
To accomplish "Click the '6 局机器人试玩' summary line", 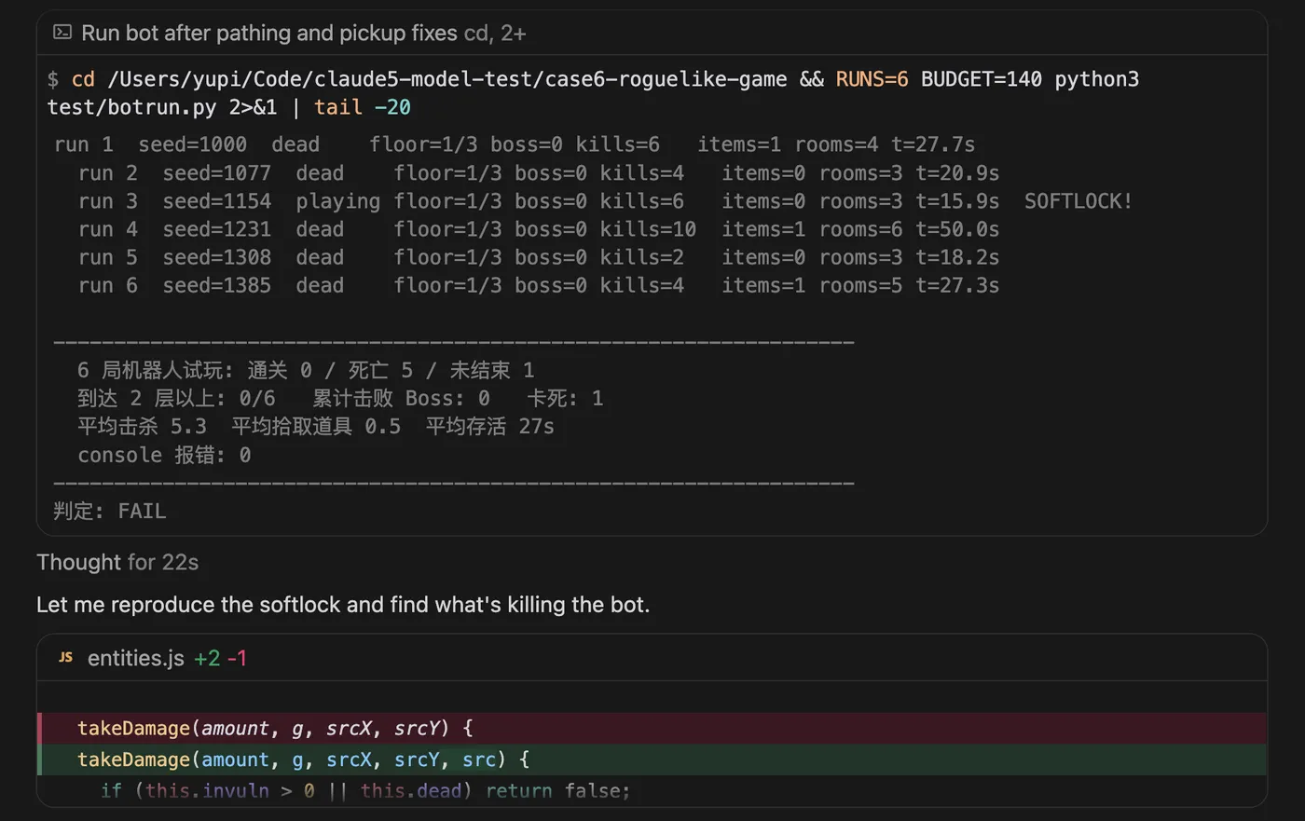I will click(x=306, y=370).
